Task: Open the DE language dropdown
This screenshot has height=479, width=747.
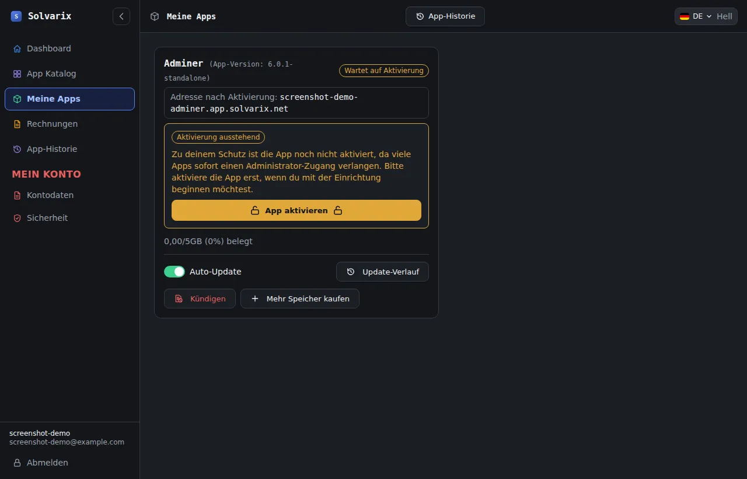Action: point(696,16)
